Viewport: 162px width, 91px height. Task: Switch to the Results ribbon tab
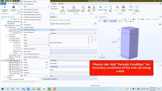tap(54, 4)
